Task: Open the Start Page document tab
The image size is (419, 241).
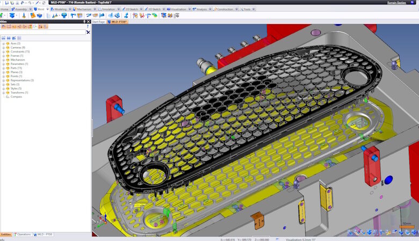Action: (x=99, y=22)
